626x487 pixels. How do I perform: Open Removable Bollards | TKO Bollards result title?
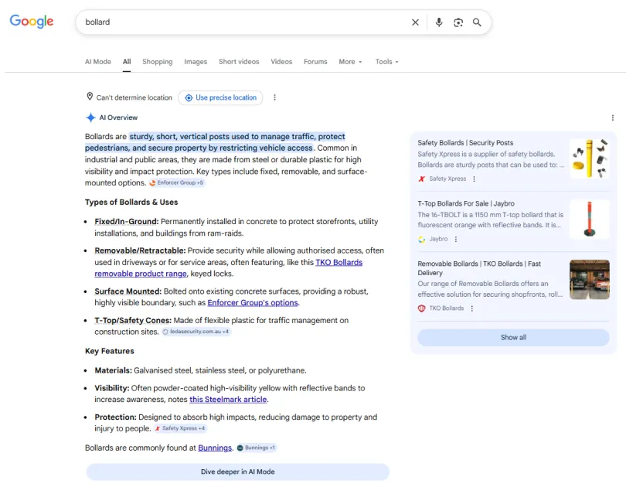coord(479,268)
